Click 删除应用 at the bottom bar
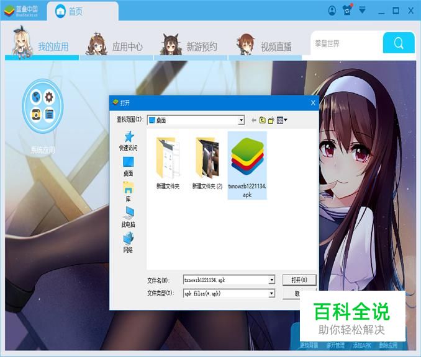This screenshot has height=357, width=421. coord(388,345)
